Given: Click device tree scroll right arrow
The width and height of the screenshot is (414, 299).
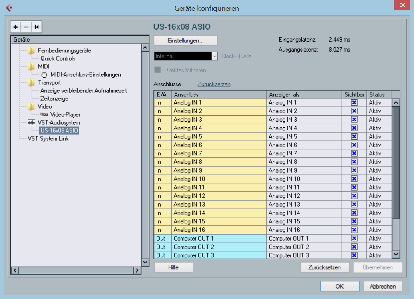Looking at the screenshot, I should coord(137,270).
